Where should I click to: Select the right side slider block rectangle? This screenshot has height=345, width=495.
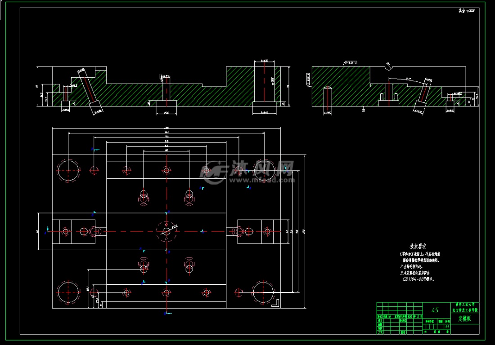pos(262,231)
